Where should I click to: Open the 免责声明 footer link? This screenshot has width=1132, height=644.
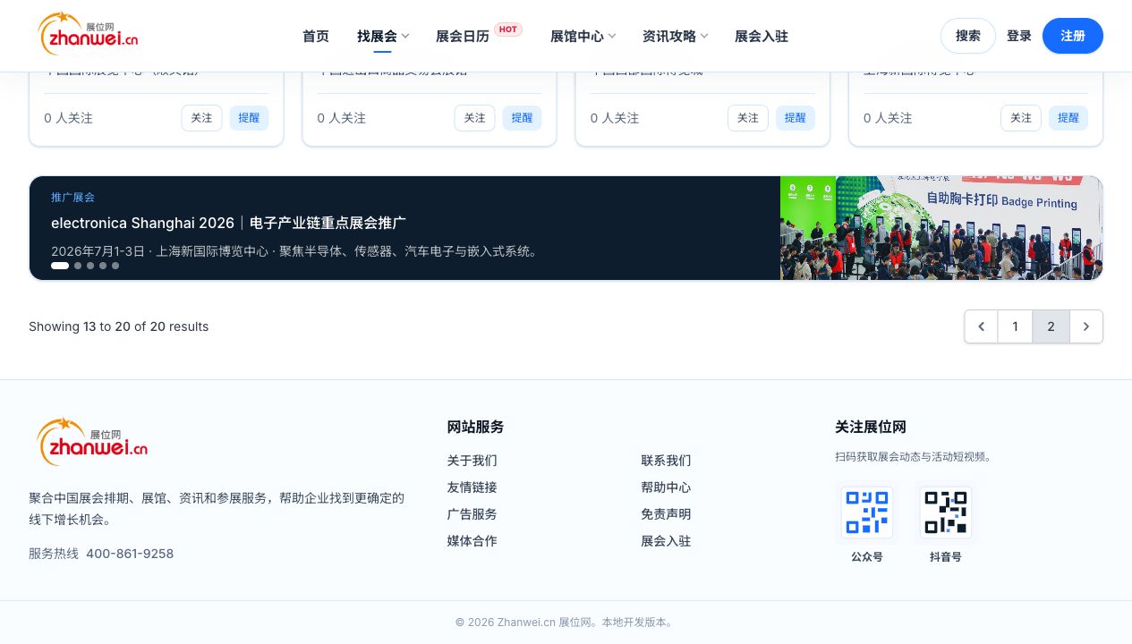[666, 514]
